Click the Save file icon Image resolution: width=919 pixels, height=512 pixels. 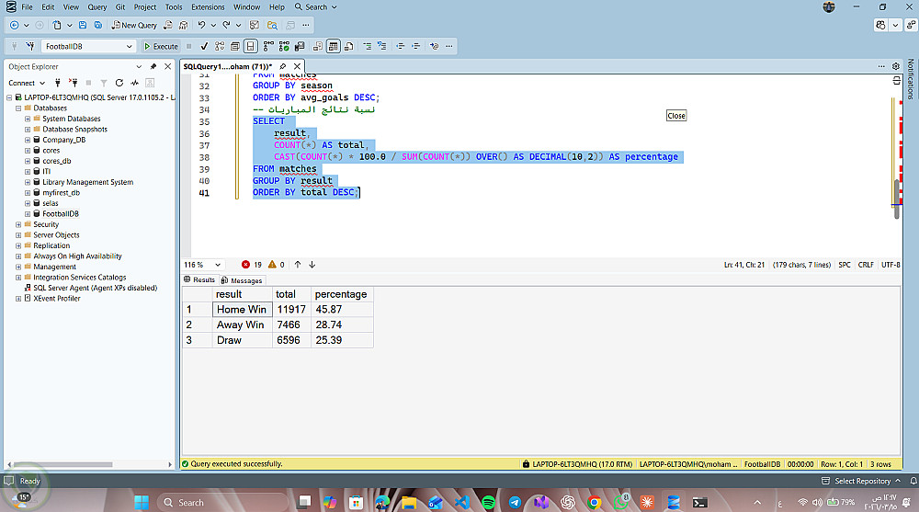(x=84, y=25)
